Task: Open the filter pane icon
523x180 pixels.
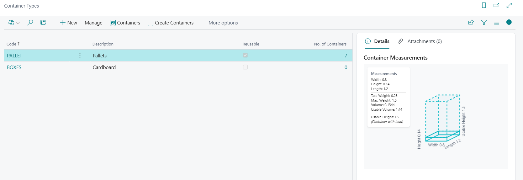Action: coord(484,22)
